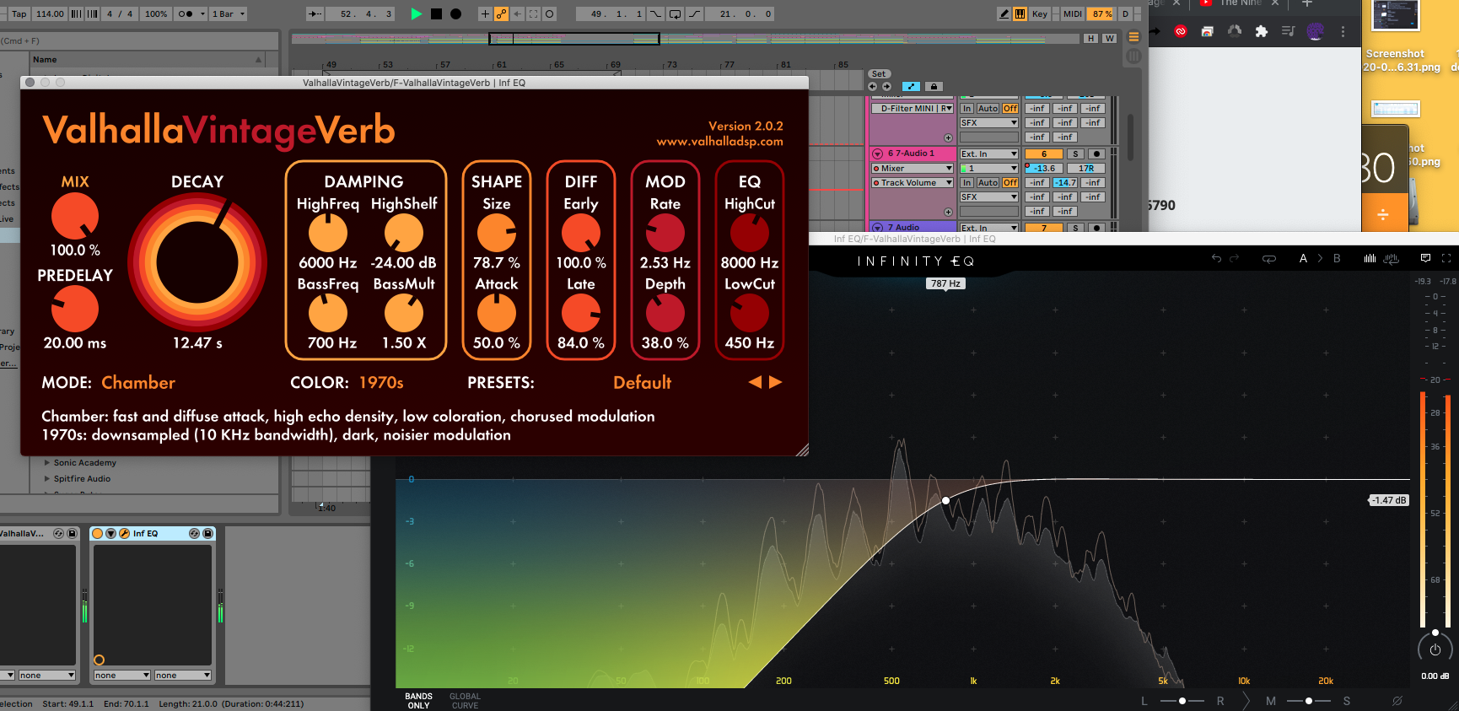1459x711 pixels.
Task: Go to next preset with right arrow
Action: [x=776, y=382]
